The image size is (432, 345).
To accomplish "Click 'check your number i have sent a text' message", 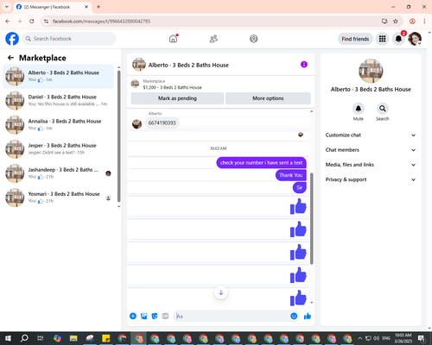I will [261, 163].
